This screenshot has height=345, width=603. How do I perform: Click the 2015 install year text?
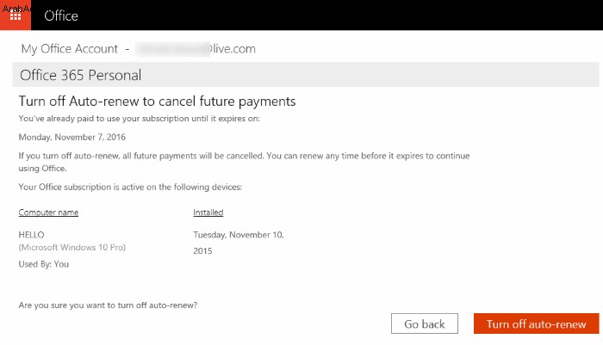tap(202, 251)
